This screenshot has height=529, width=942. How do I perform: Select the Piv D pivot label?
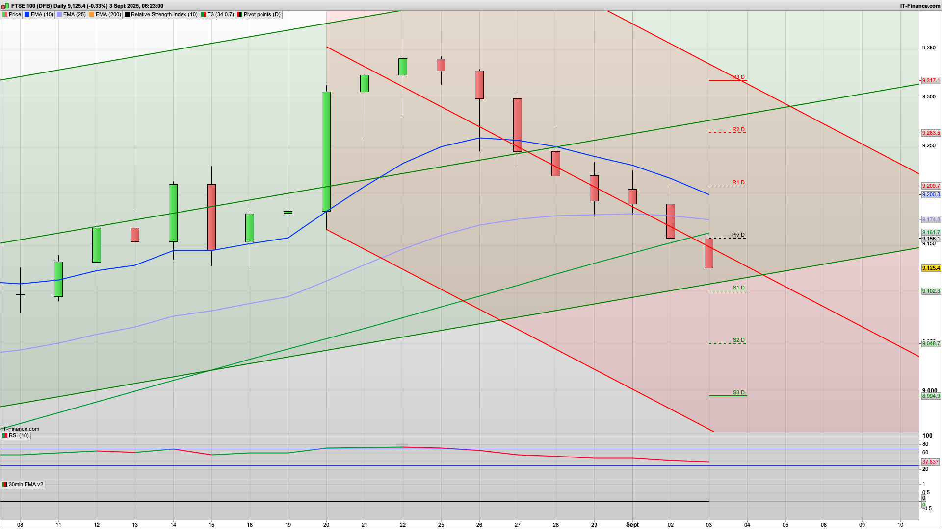pyautogui.click(x=738, y=235)
